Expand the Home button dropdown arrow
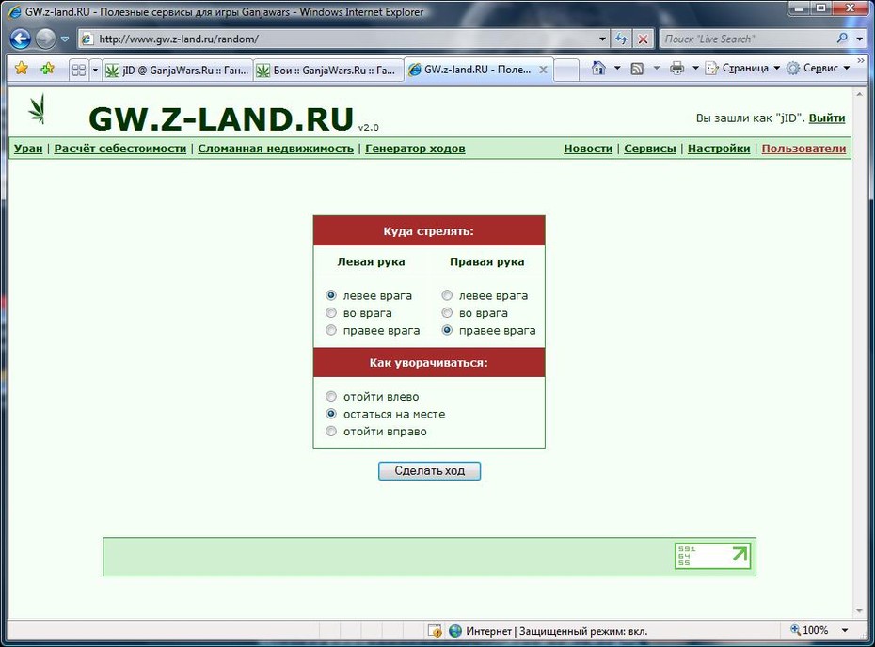Viewport: 875px width, 647px height. [617, 68]
